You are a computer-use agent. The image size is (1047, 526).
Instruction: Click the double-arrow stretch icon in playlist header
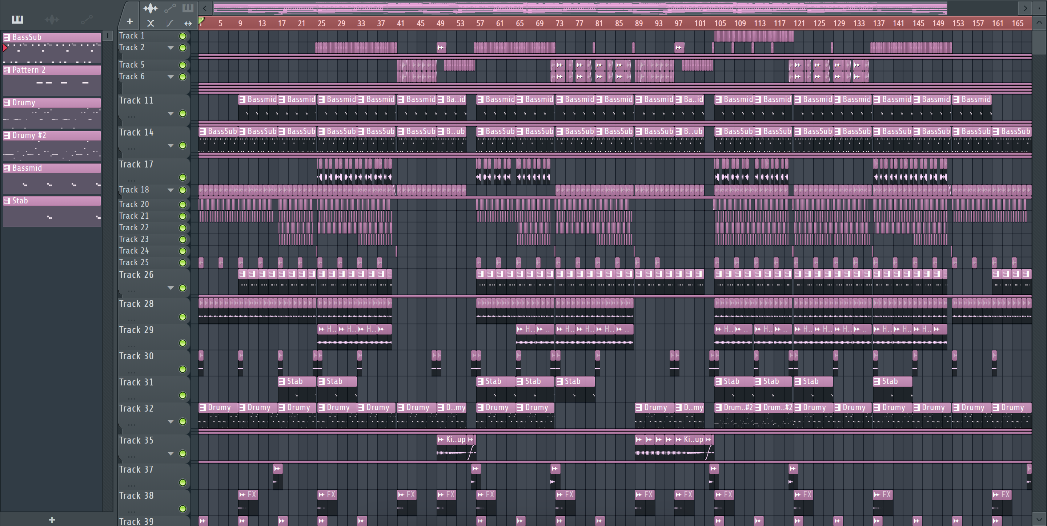pyautogui.click(x=188, y=23)
